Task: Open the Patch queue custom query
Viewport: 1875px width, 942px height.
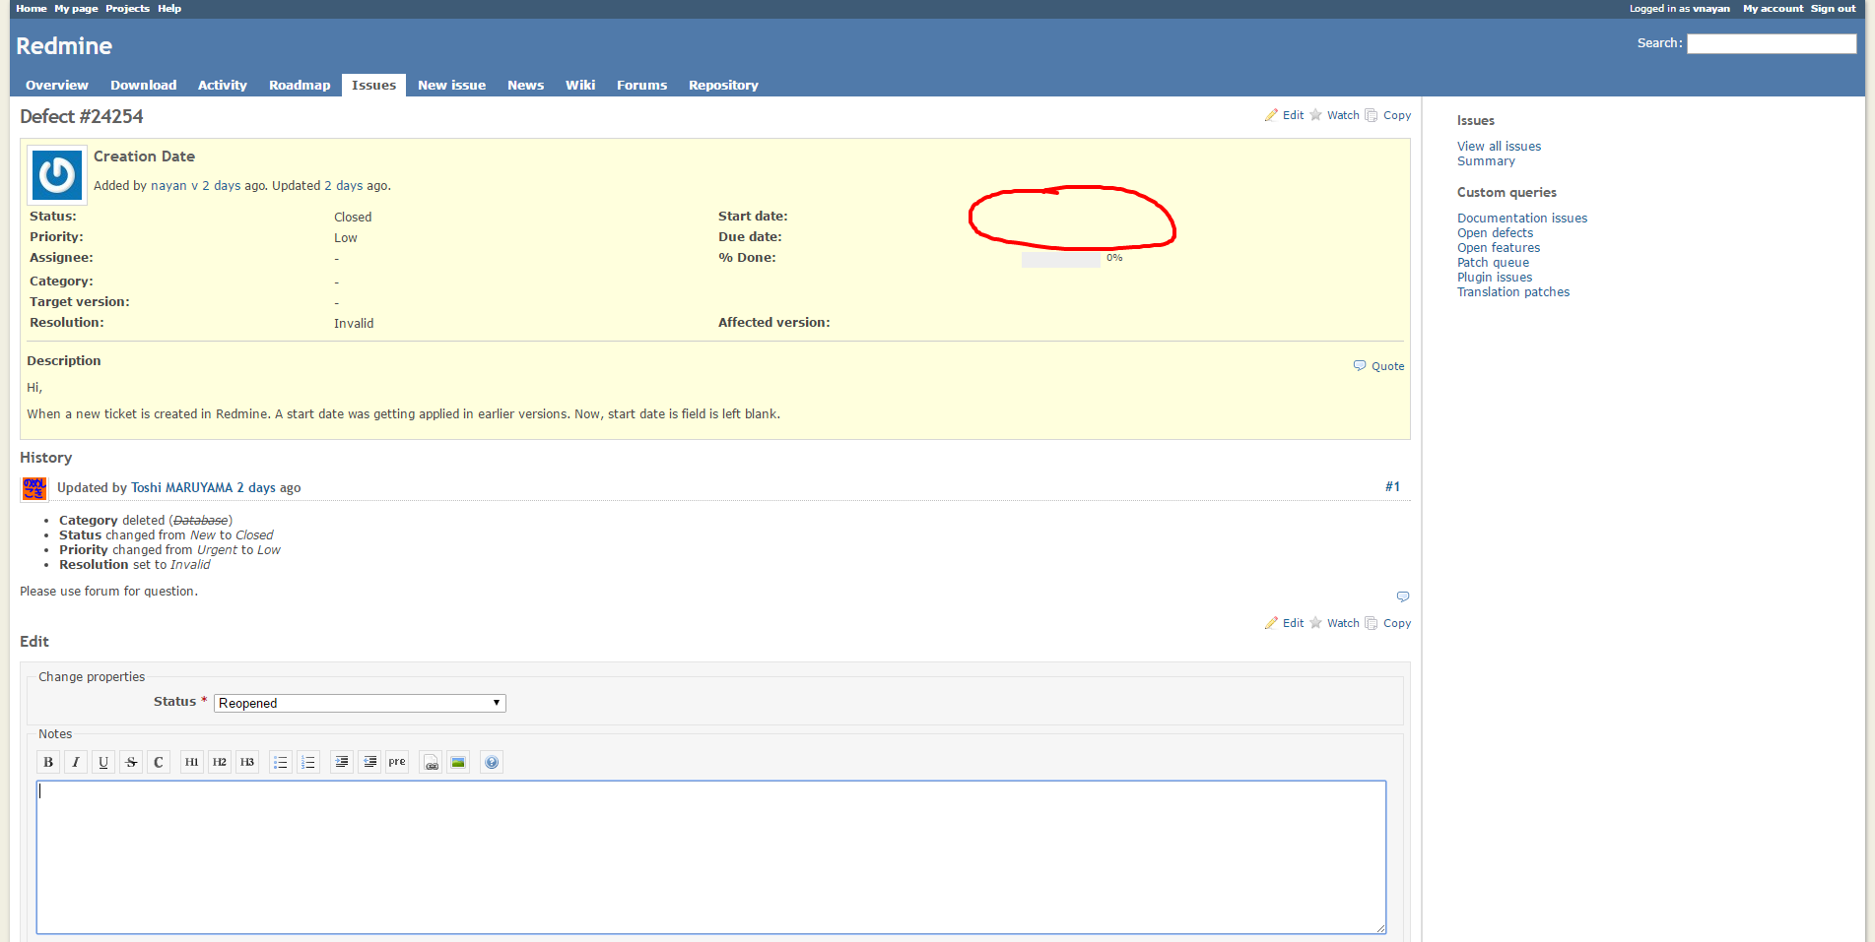Action: pyautogui.click(x=1493, y=263)
